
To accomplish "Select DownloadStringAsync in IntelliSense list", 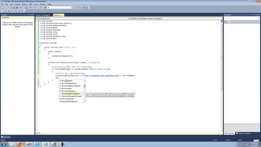I will (71, 101).
